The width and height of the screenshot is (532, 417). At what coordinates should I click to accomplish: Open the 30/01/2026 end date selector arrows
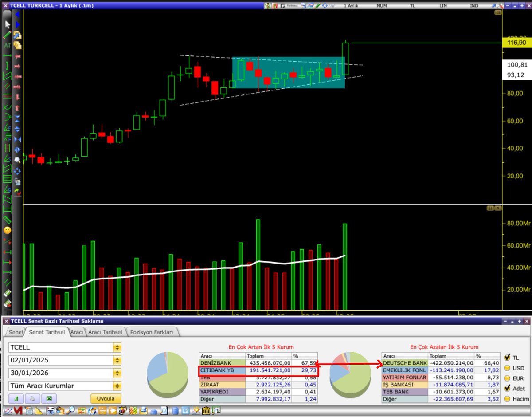coord(117,373)
